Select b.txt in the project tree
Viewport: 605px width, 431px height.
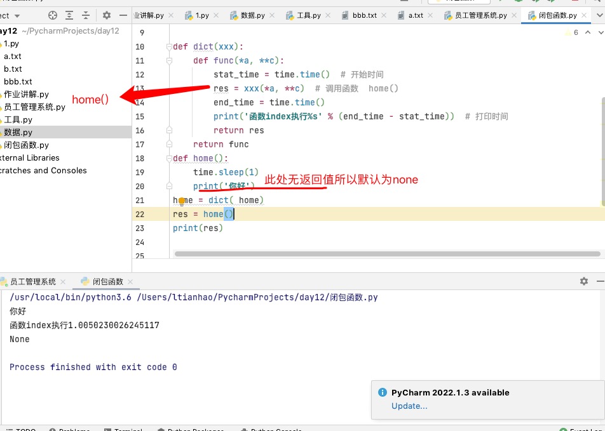point(13,69)
